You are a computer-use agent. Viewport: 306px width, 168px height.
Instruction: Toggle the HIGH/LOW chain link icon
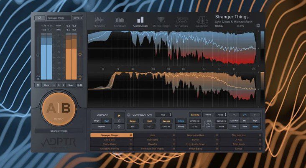(208, 124)
